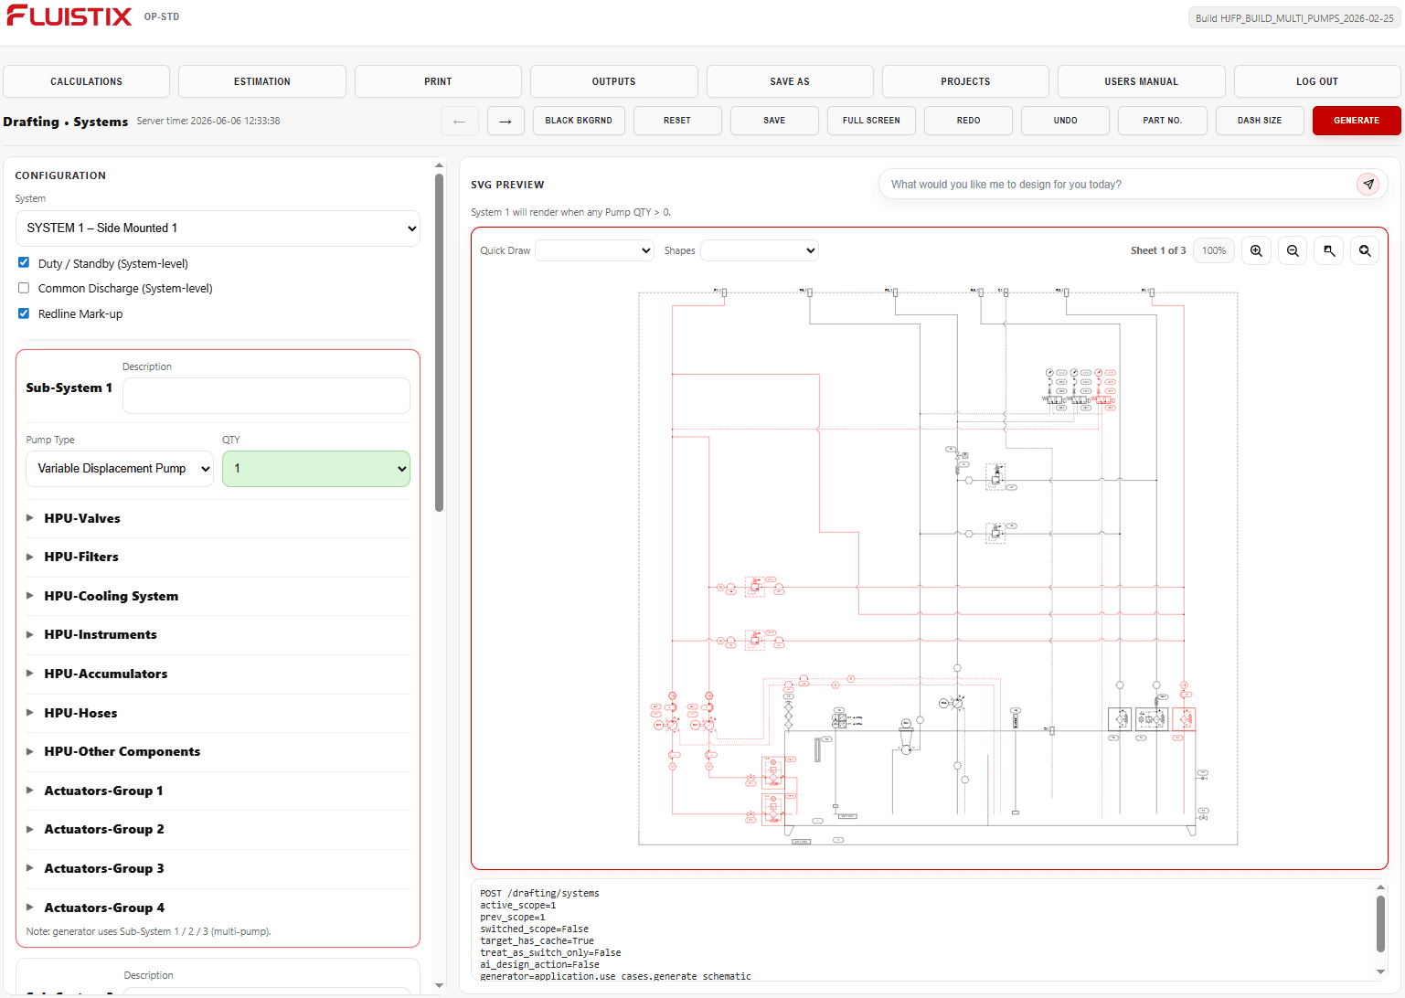
Task: Send the AI design prompt with the paper-plane icon
Action: coord(1368,184)
